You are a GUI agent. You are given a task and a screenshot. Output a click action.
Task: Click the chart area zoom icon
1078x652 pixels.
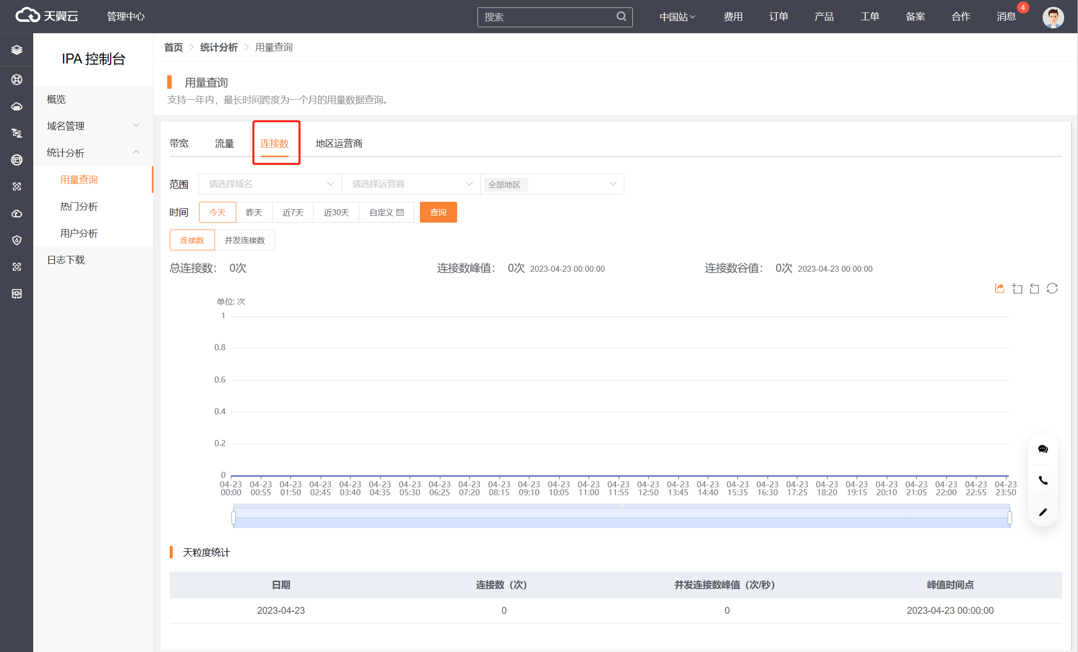click(x=1017, y=289)
